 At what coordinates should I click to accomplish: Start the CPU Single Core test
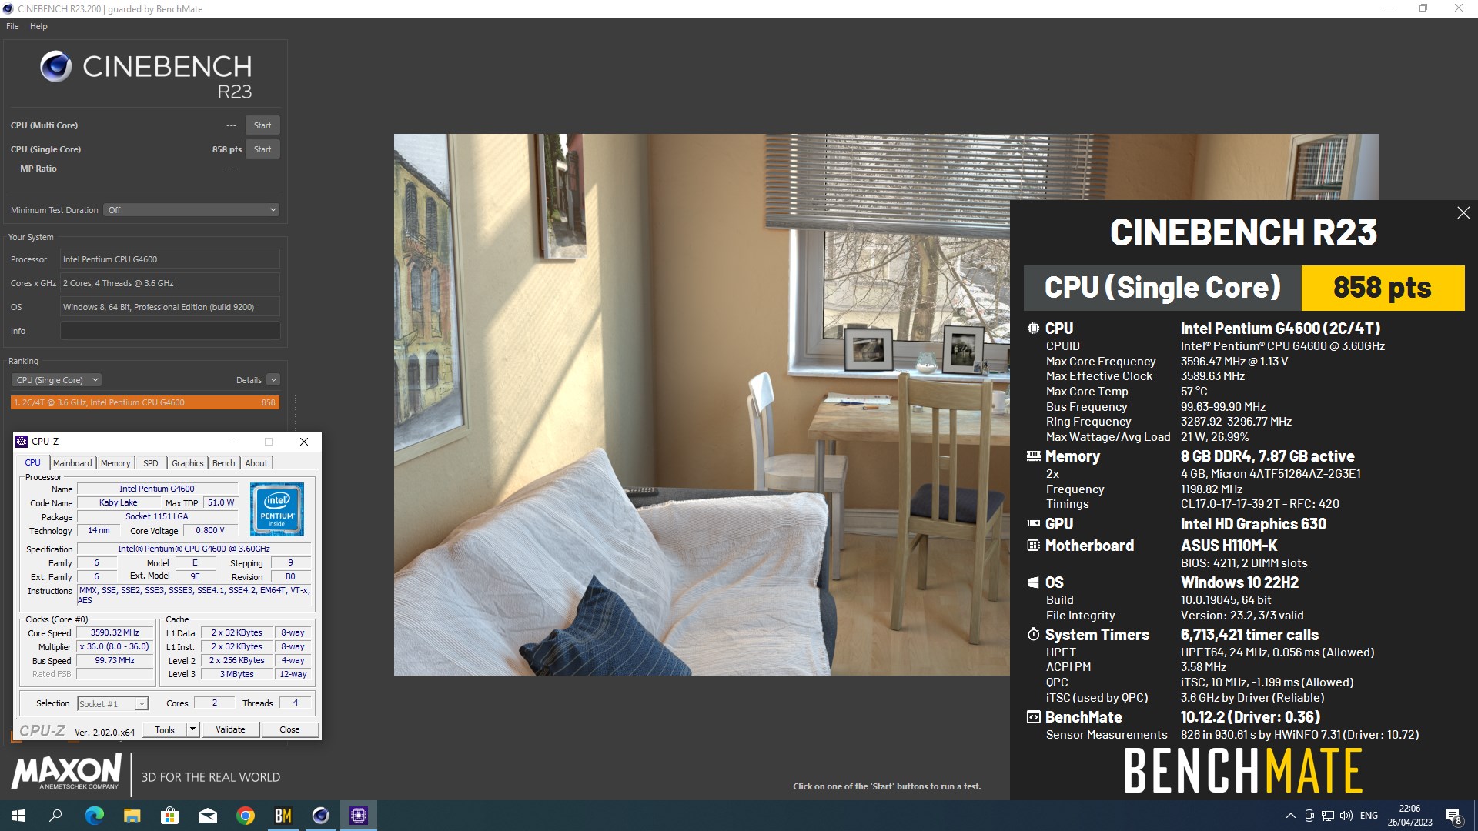[262, 149]
